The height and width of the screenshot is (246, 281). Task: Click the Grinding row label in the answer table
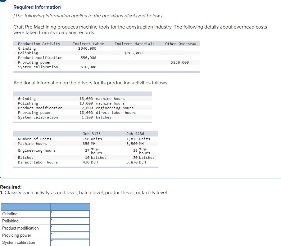pos(9,214)
